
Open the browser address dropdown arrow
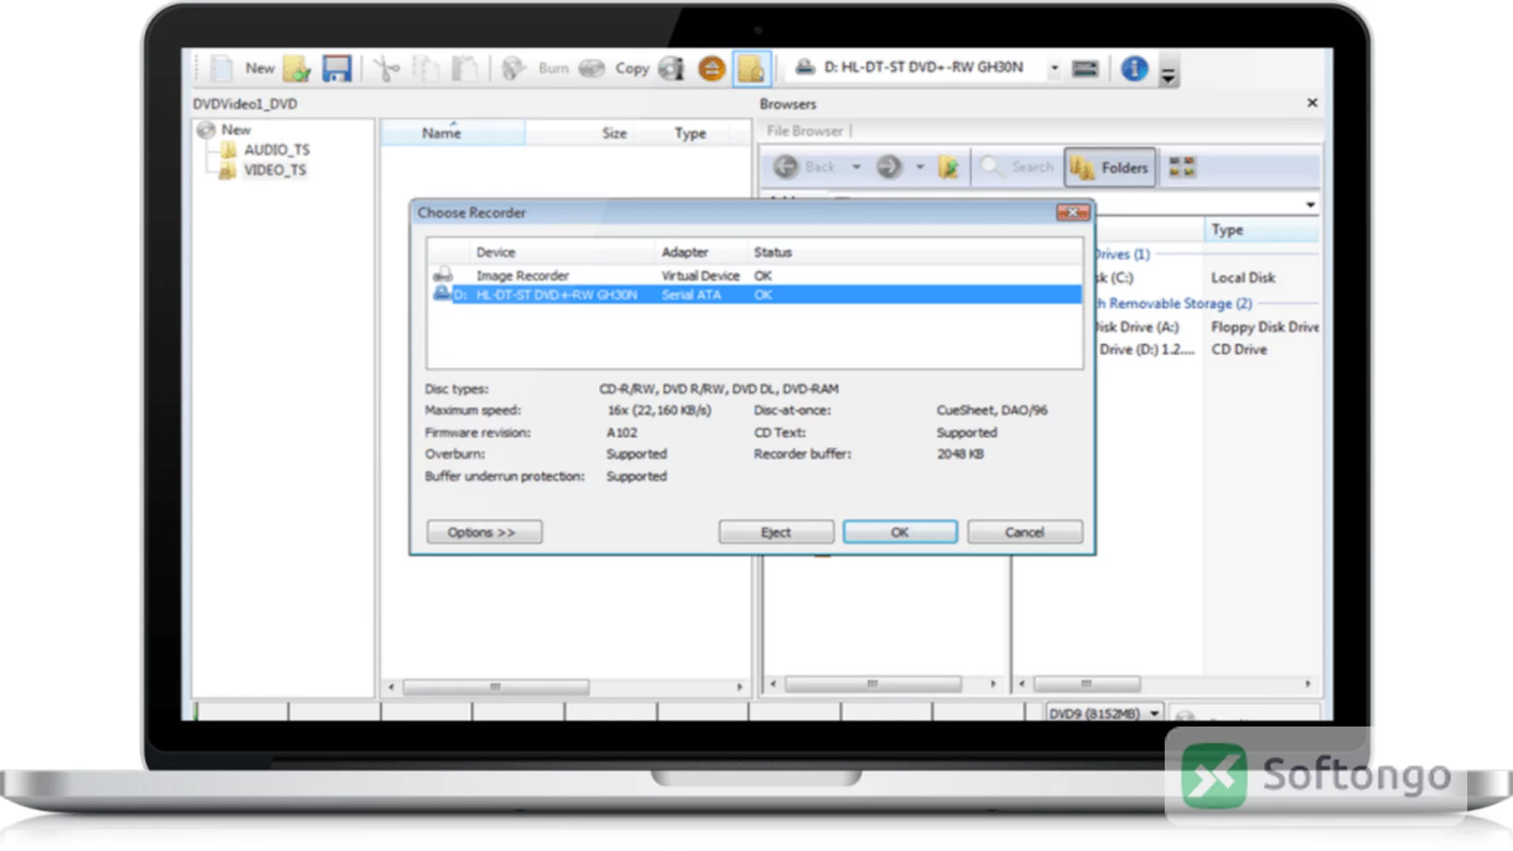click(1310, 205)
